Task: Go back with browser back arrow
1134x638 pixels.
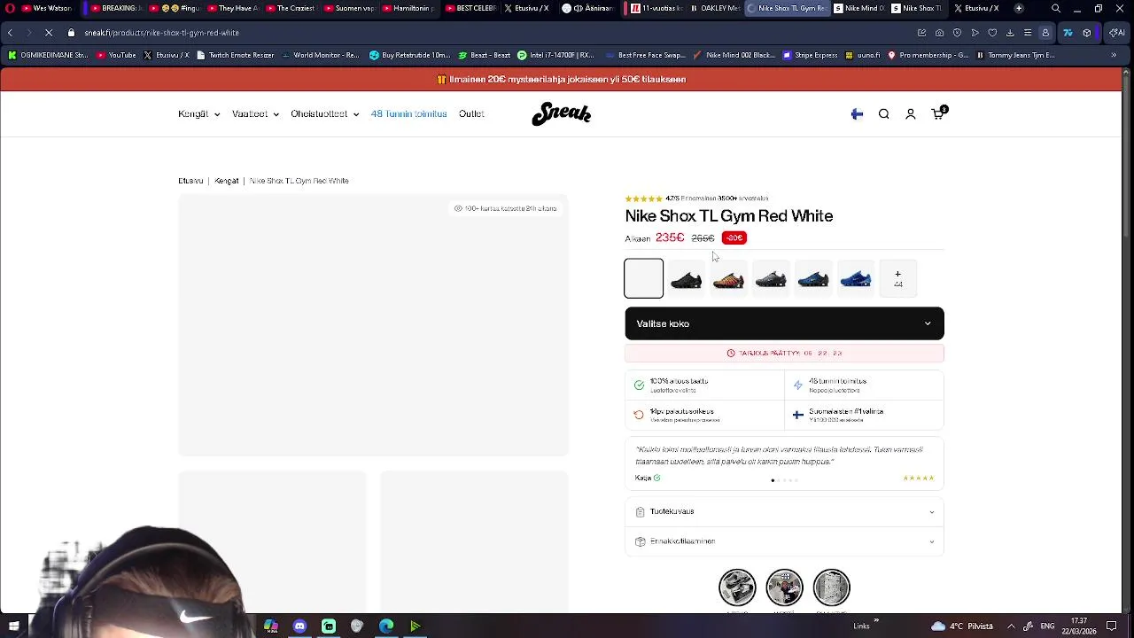Action: coord(10,33)
